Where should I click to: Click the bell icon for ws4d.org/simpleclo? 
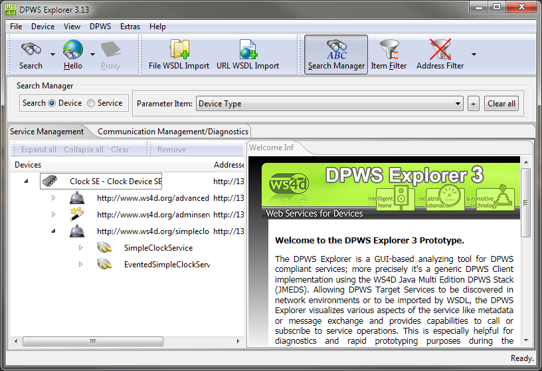[77, 231]
